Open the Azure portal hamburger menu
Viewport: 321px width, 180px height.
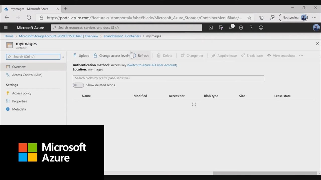pyautogui.click(x=6, y=27)
